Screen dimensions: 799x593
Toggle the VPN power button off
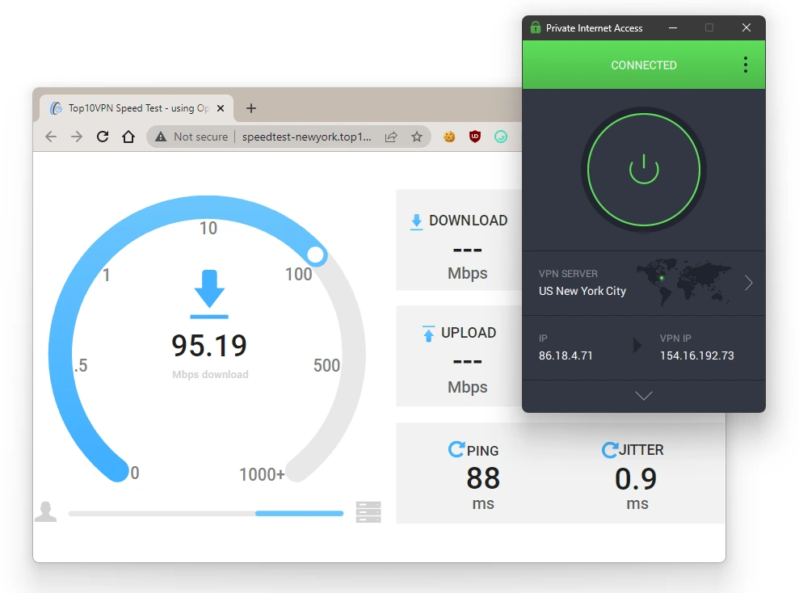[643, 170]
